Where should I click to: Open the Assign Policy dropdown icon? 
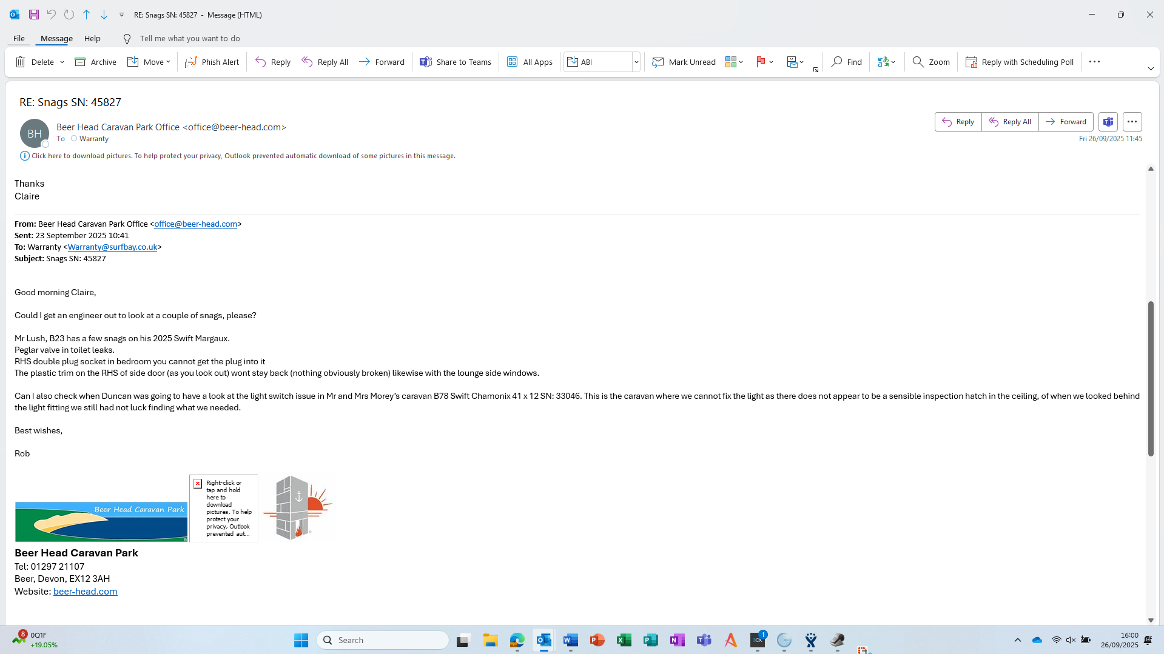795,62
